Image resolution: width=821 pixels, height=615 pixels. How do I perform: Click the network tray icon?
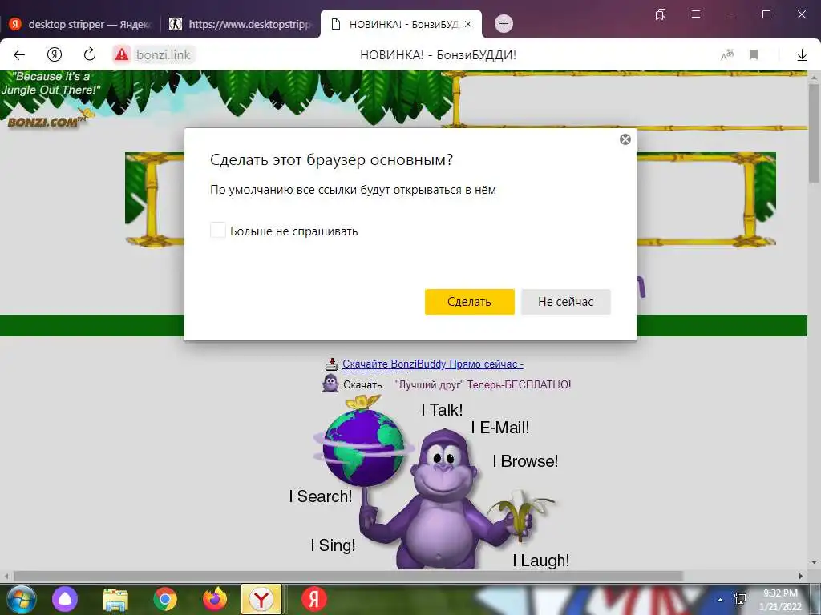[740, 599]
